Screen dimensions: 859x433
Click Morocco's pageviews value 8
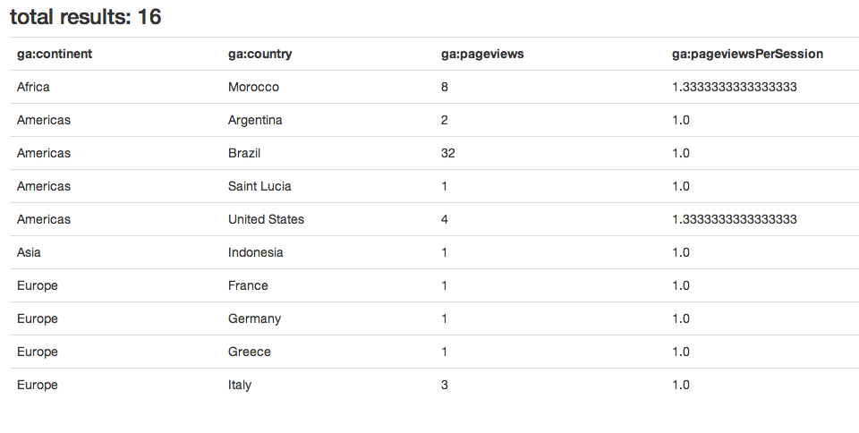click(x=445, y=87)
